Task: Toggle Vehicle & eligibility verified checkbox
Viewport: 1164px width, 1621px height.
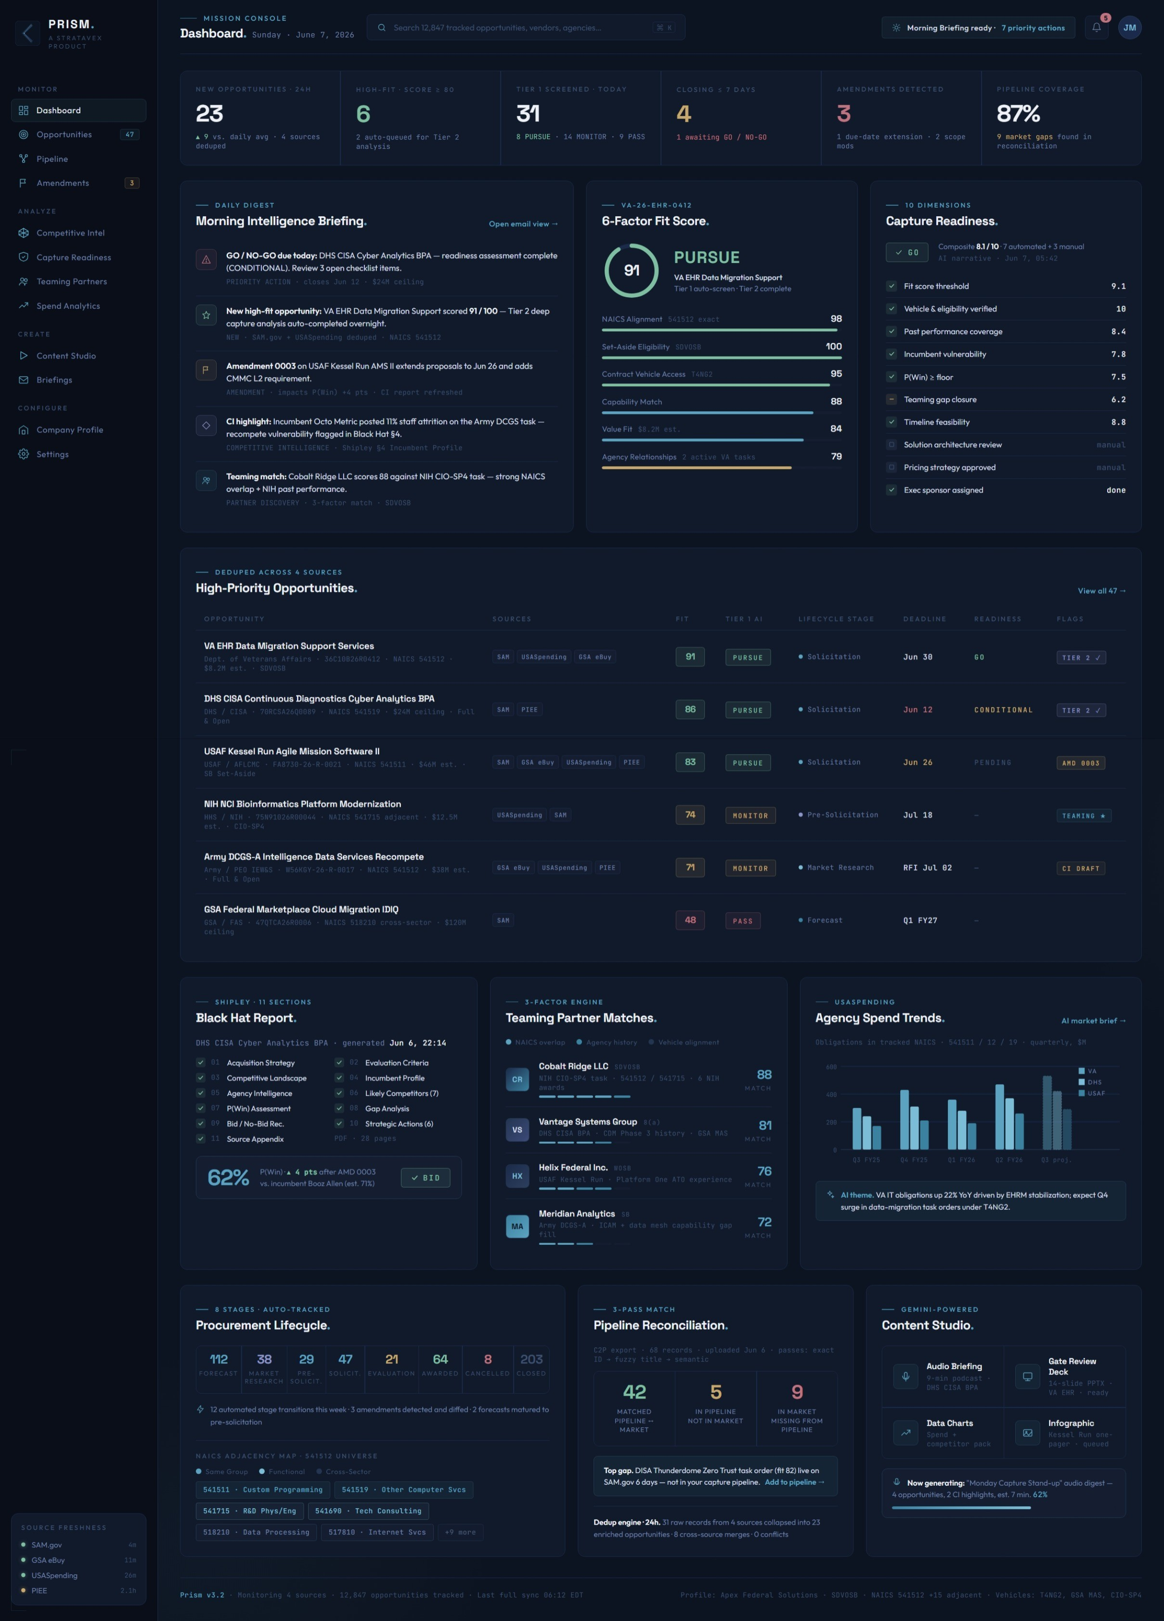Action: pos(891,309)
